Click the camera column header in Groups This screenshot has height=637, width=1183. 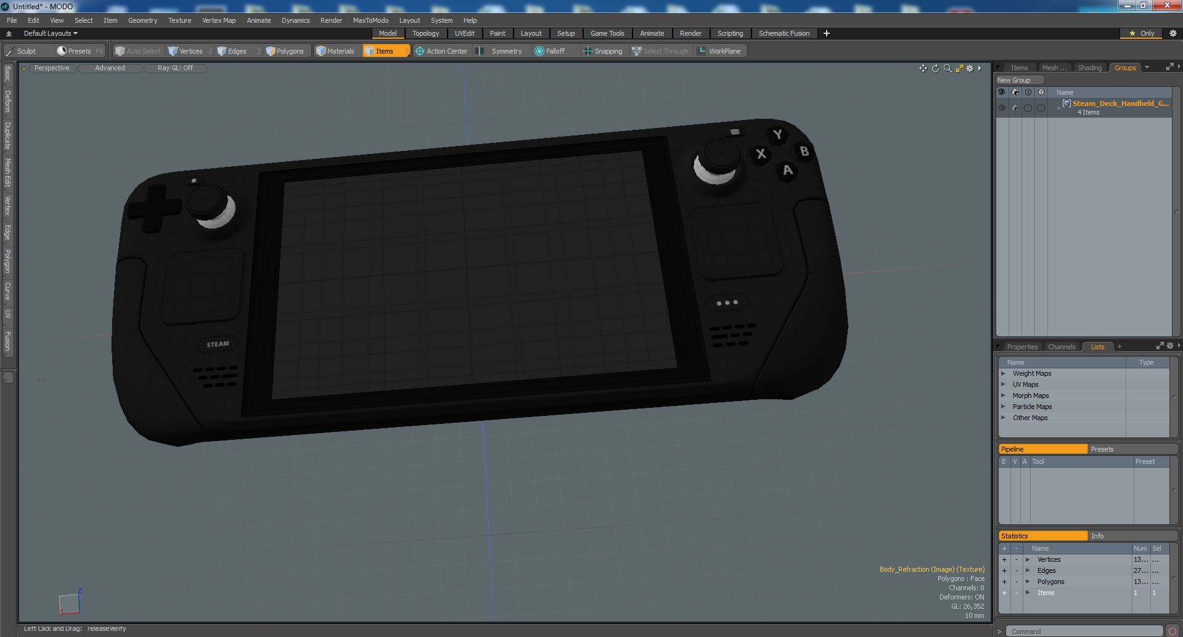point(1015,92)
